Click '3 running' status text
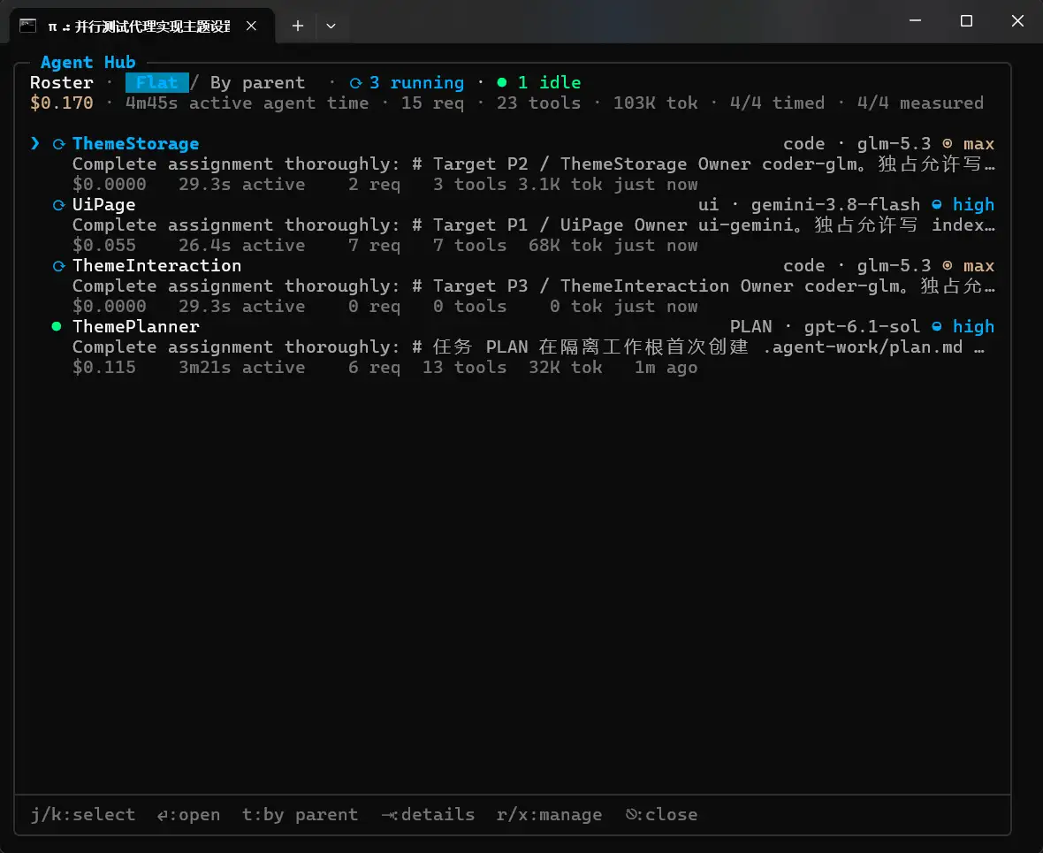The image size is (1043, 853). pyautogui.click(x=417, y=82)
